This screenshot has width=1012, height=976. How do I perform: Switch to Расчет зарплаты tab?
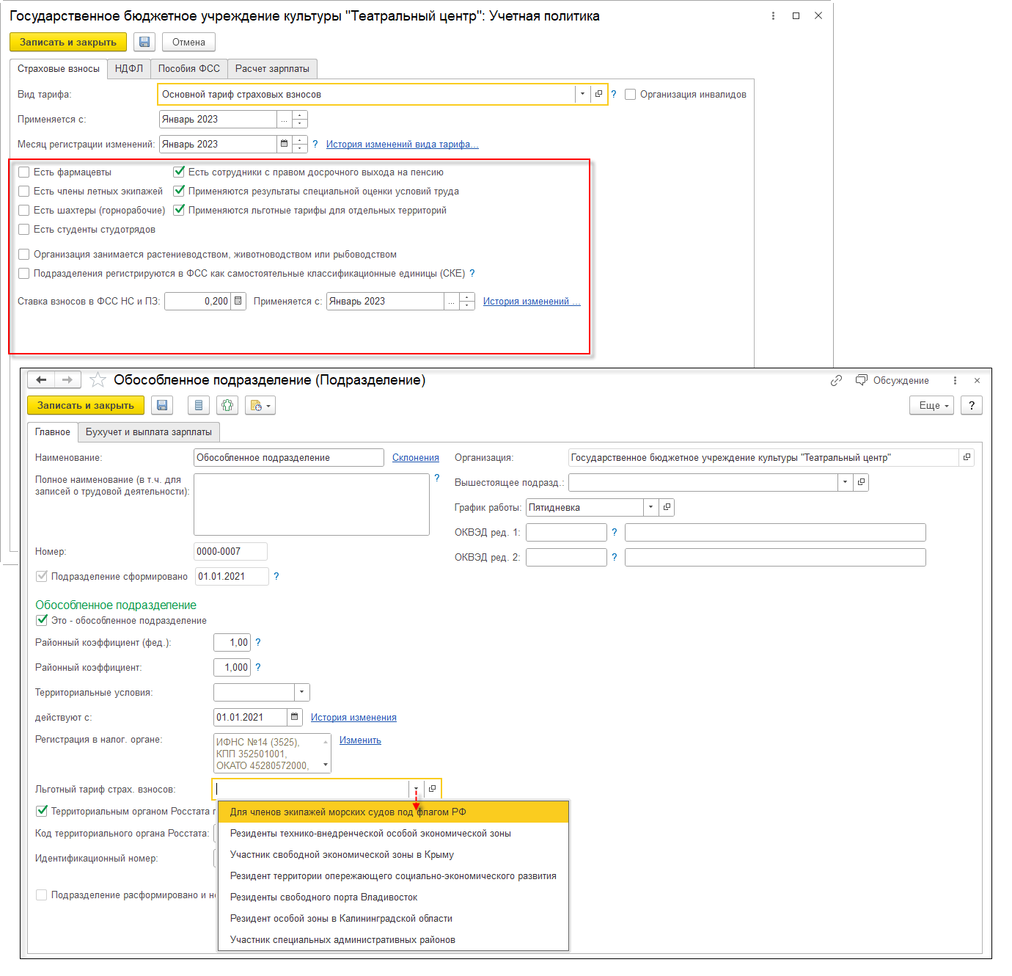pyautogui.click(x=272, y=68)
